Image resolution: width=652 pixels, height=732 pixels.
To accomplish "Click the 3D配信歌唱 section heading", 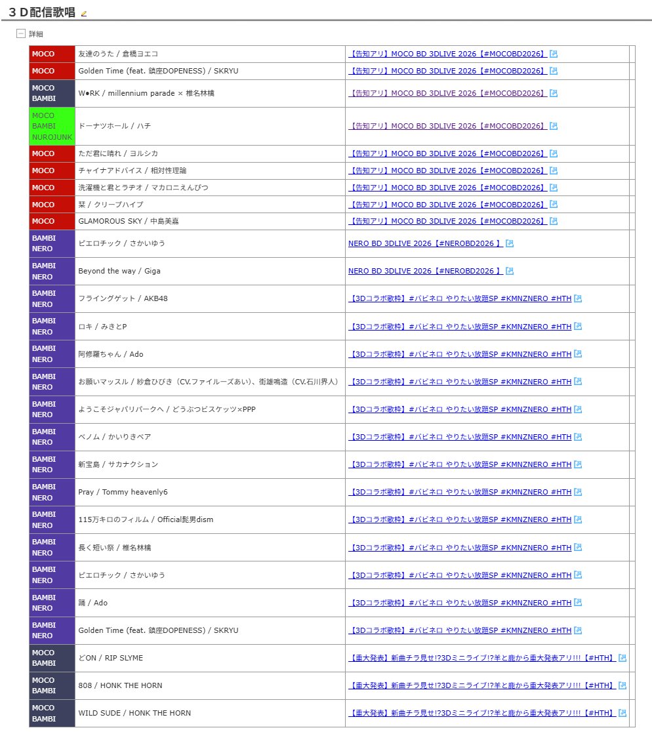I will (42, 12).
